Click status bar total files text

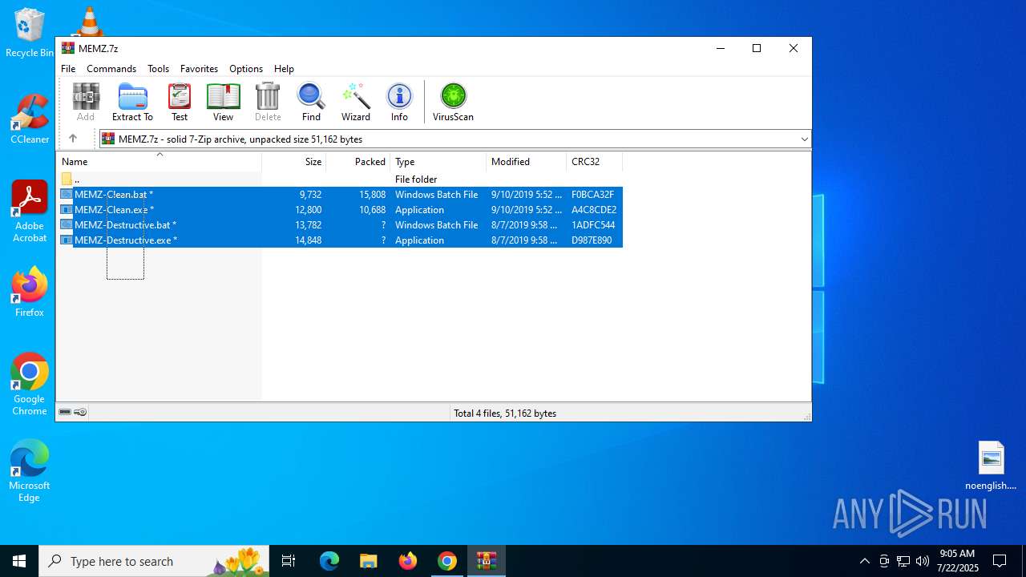point(505,414)
